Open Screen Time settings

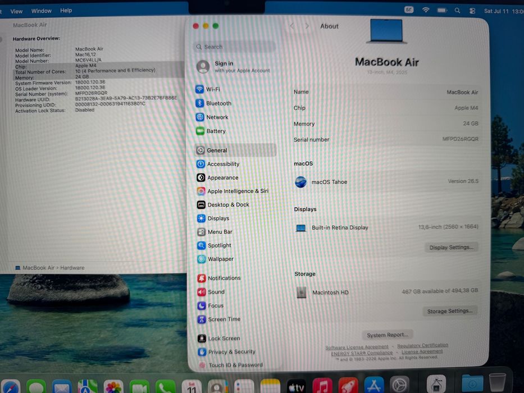(x=219, y=319)
